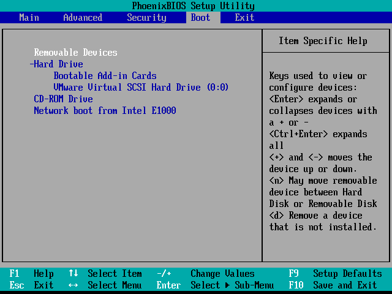Click the '<n> May move removable' help line
The width and height of the screenshot is (392, 294).
(x=323, y=181)
